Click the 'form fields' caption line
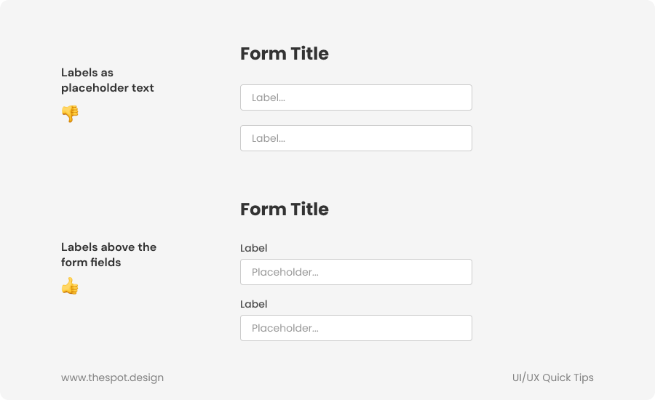 (91, 263)
